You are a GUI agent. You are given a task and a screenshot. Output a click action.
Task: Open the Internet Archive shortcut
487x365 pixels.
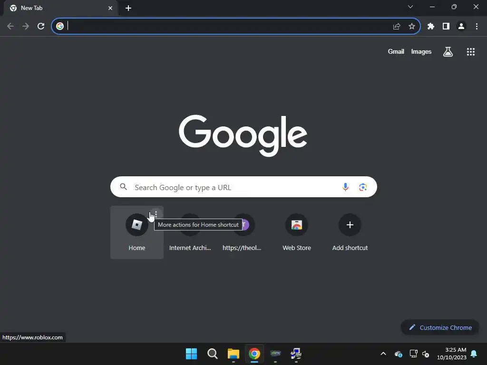coord(190,232)
